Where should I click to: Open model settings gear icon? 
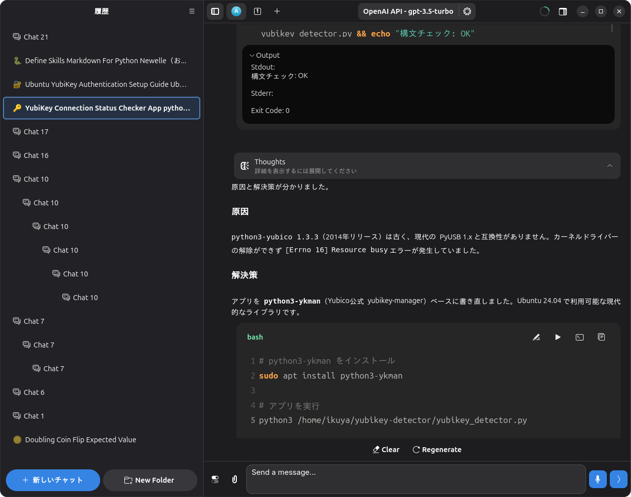pyautogui.click(x=467, y=11)
